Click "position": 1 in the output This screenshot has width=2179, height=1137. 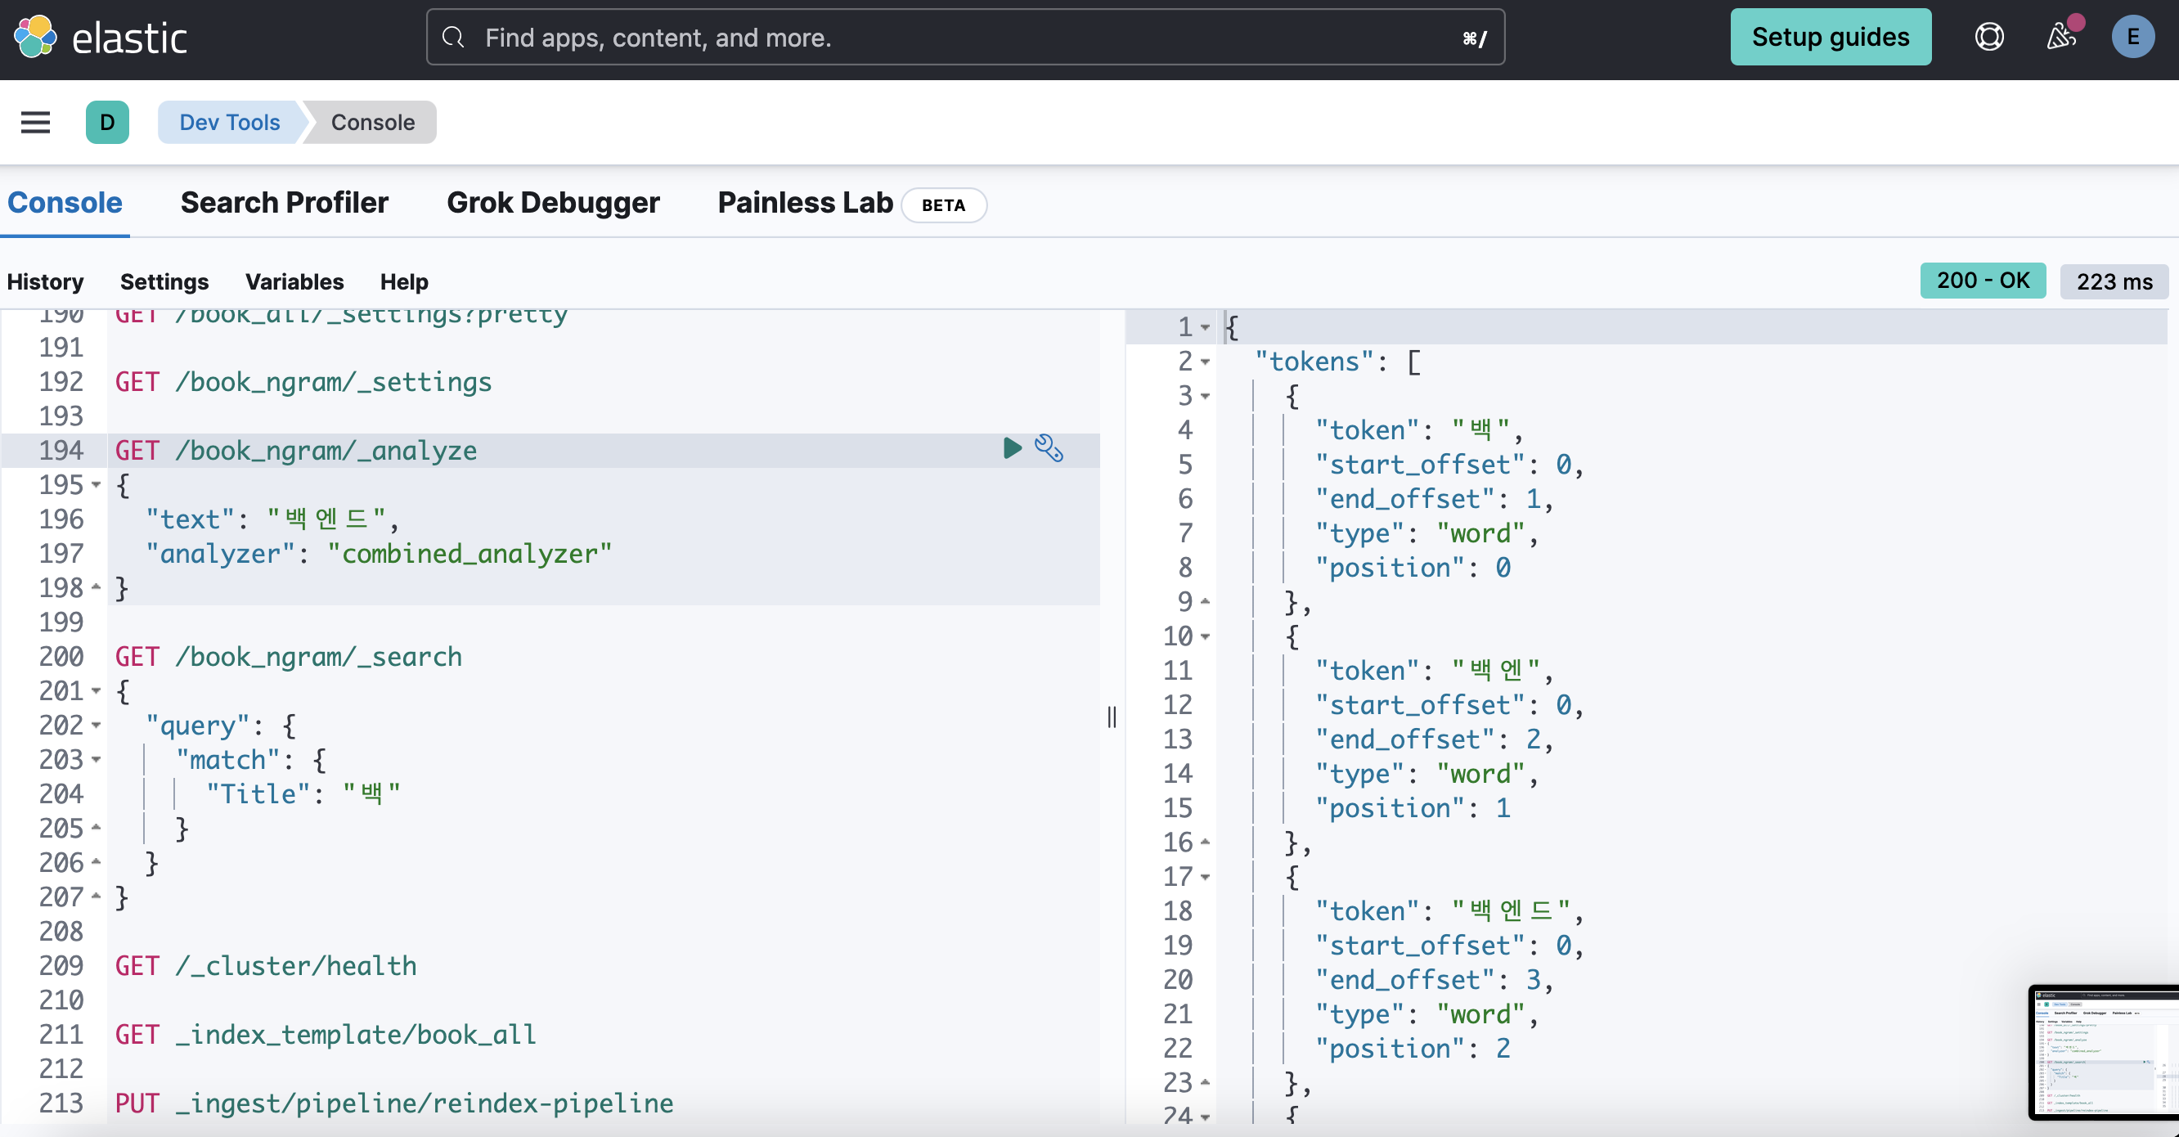point(1413,809)
